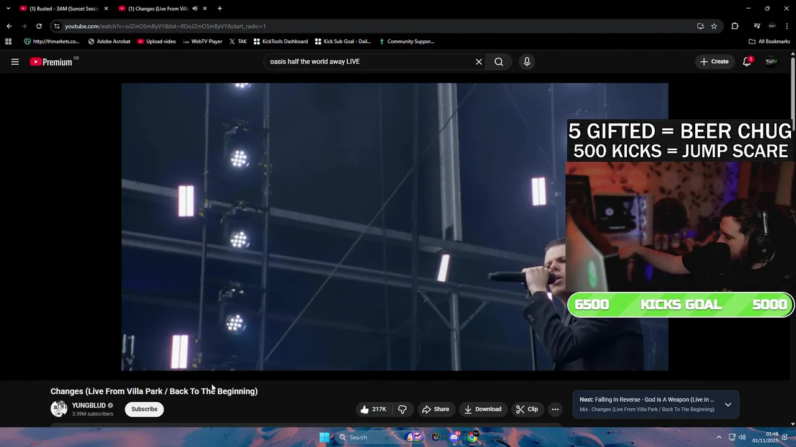
Task: Click the video title Changes (Live From Villa Park)
Action: [154, 391]
